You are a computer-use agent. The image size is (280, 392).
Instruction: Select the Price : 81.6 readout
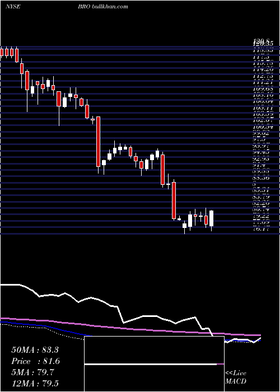(35, 361)
